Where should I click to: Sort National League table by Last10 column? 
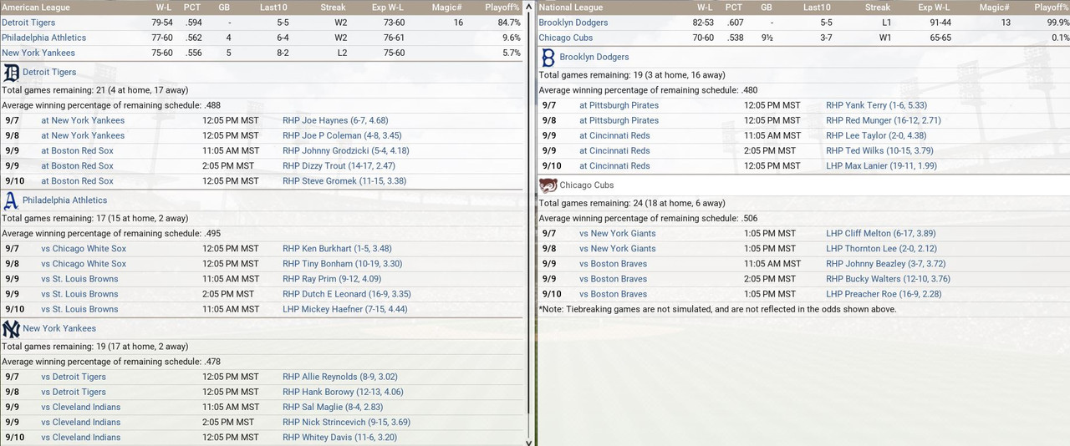coord(817,7)
